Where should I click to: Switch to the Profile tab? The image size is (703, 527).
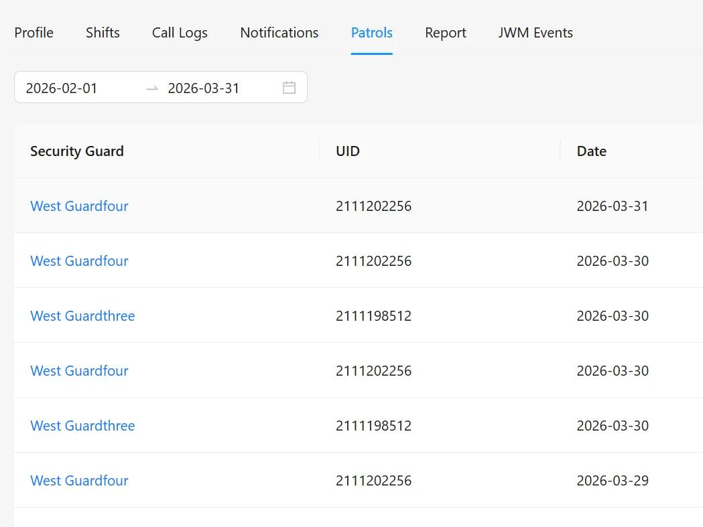34,33
